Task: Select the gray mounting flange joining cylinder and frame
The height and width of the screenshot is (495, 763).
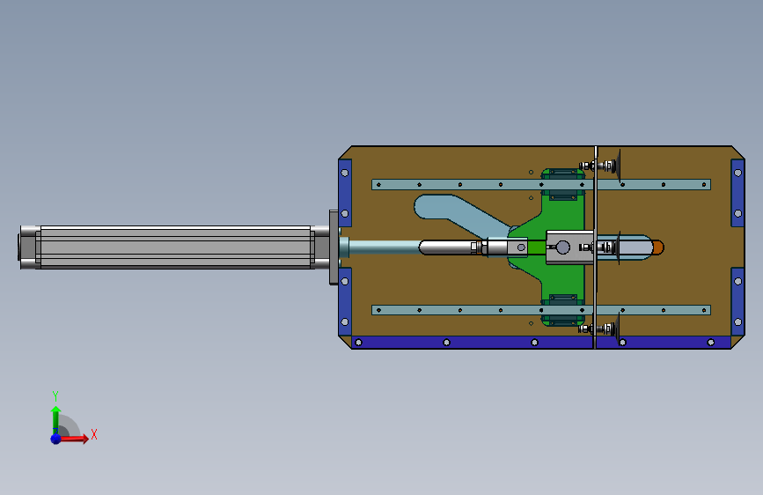Action: [x=334, y=247]
